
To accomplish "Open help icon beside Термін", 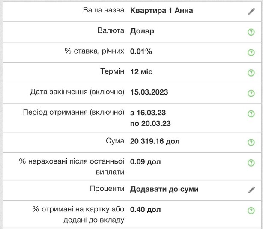I will click(251, 73).
